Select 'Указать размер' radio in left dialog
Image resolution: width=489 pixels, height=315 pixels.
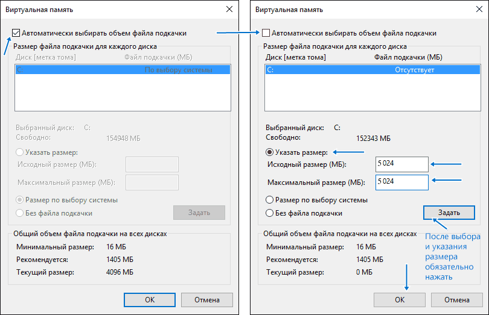coord(20,152)
